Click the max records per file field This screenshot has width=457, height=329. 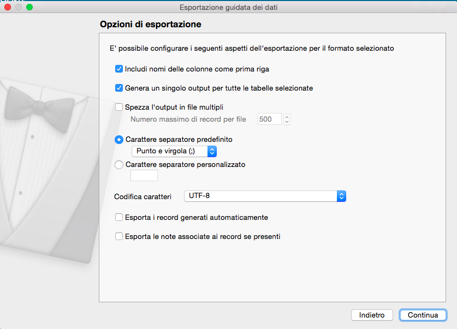pyautogui.click(x=270, y=119)
